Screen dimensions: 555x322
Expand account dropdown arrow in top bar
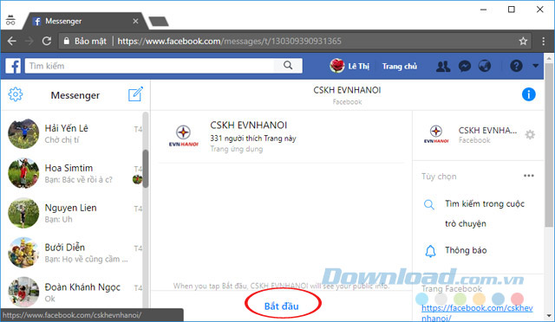pos(536,66)
